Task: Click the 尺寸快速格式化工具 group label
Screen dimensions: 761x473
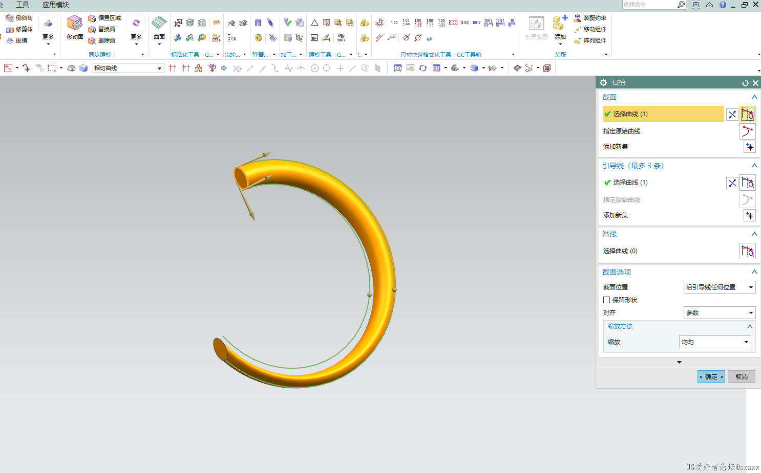Action: (441, 55)
